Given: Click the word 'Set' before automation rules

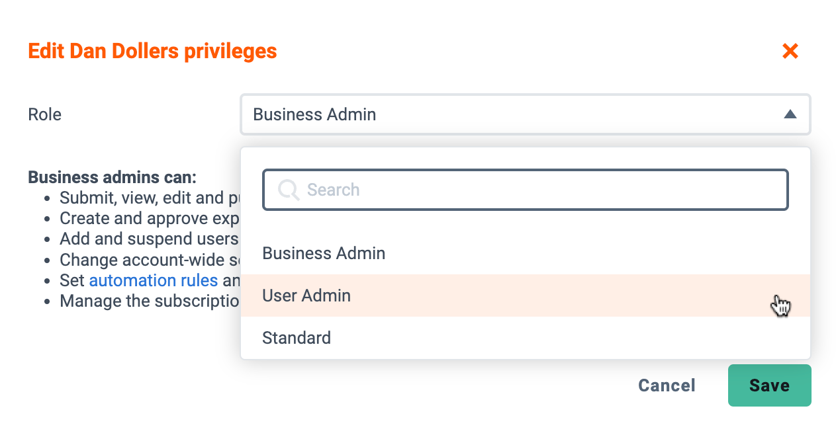Looking at the screenshot, I should coord(72,280).
